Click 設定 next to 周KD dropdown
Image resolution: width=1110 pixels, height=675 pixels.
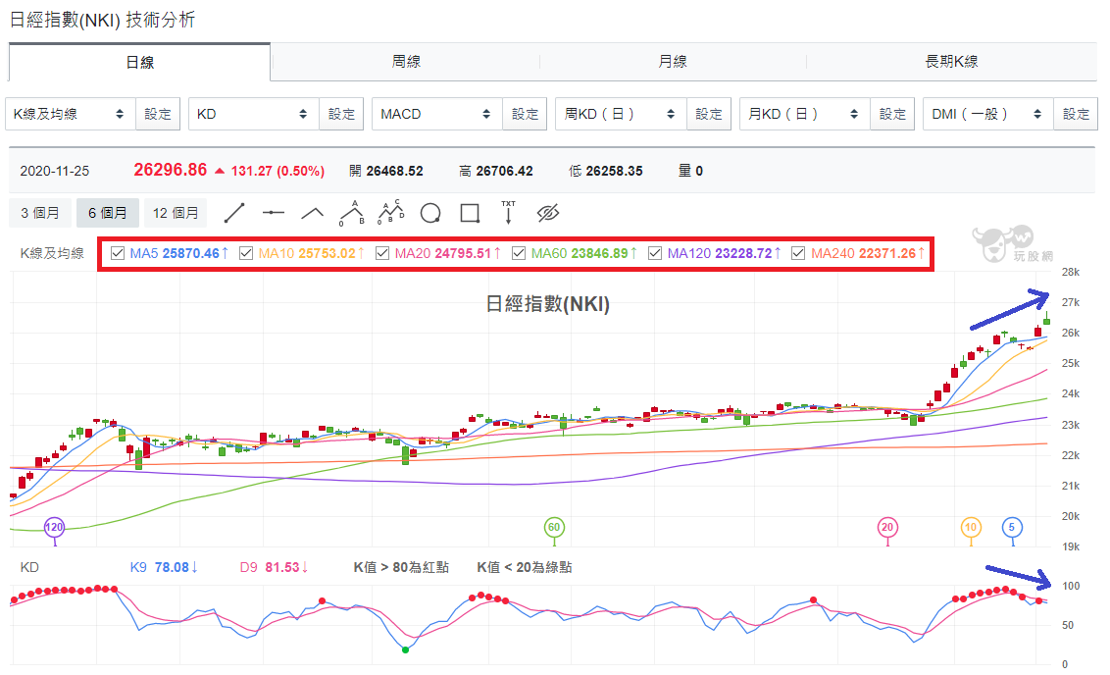[709, 114]
